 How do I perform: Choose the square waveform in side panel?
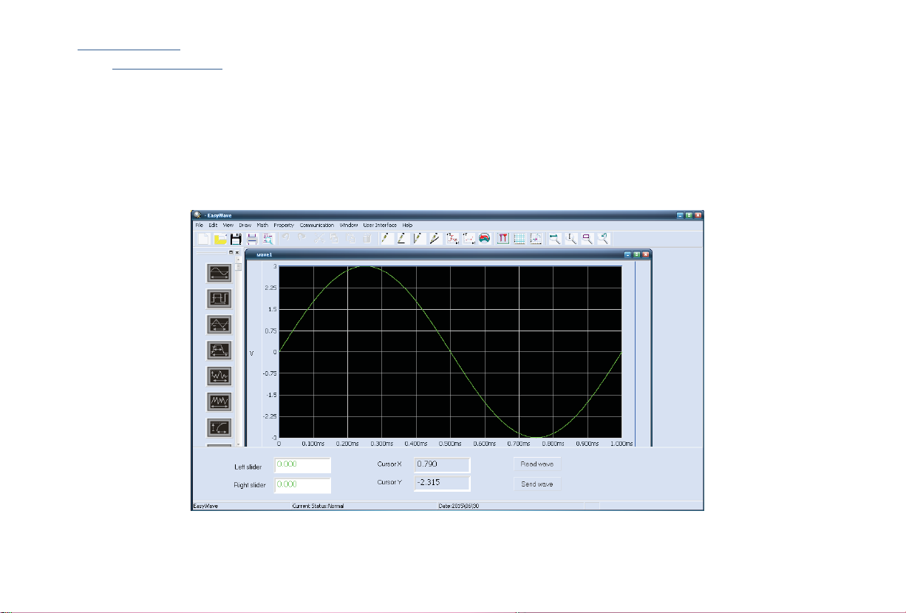pos(220,299)
